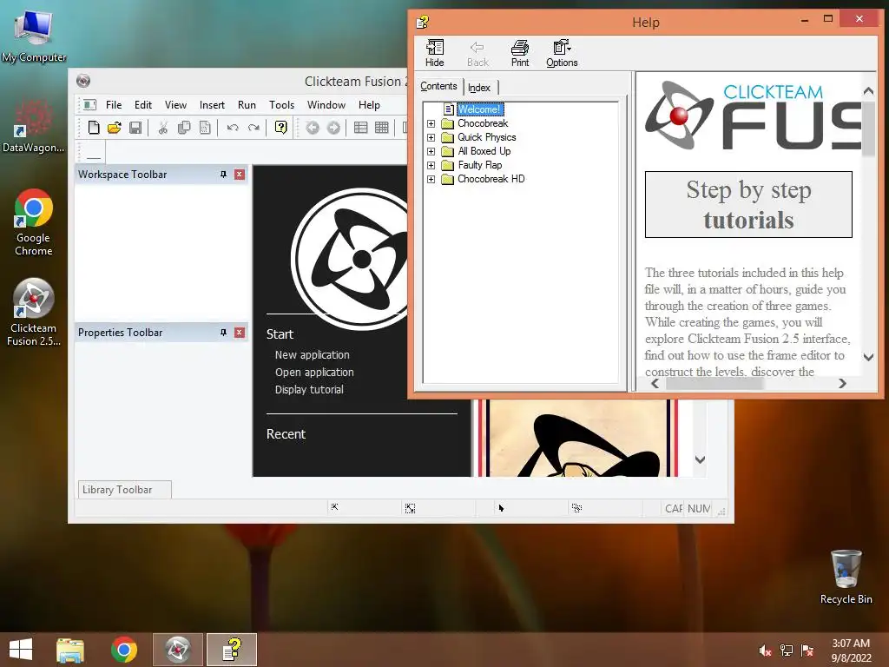Click the Step by step tutorials heading box
889x667 pixels.
tap(748, 205)
